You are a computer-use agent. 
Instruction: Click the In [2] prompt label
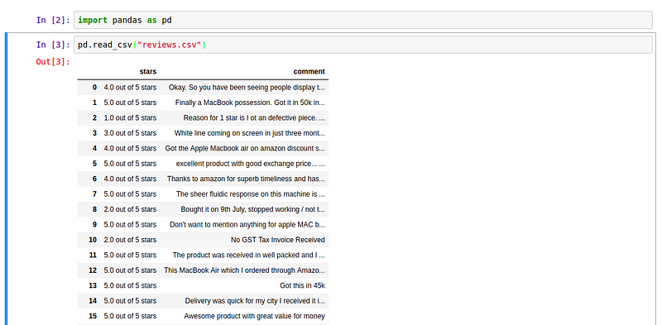point(53,20)
